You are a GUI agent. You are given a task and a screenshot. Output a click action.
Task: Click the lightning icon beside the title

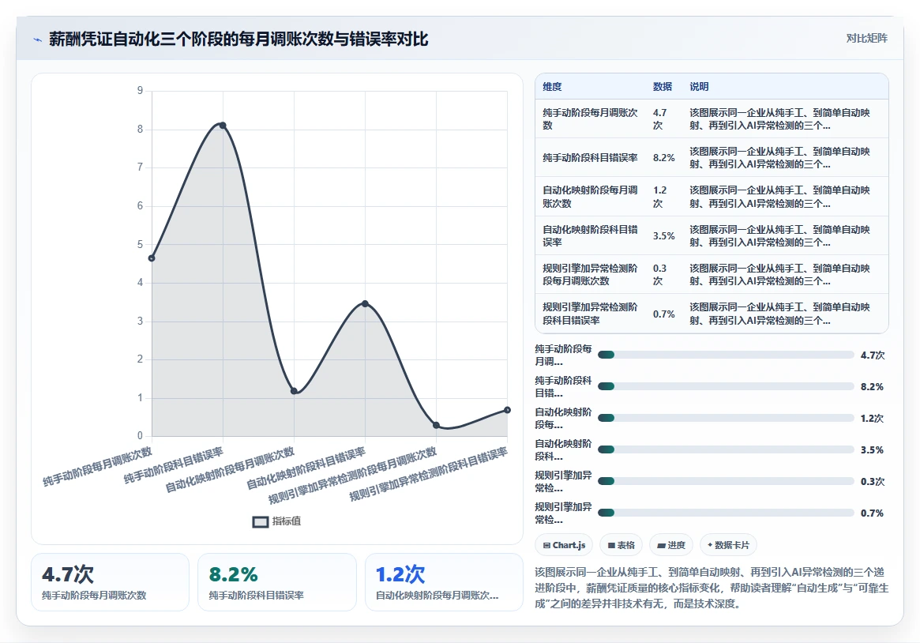[38, 40]
